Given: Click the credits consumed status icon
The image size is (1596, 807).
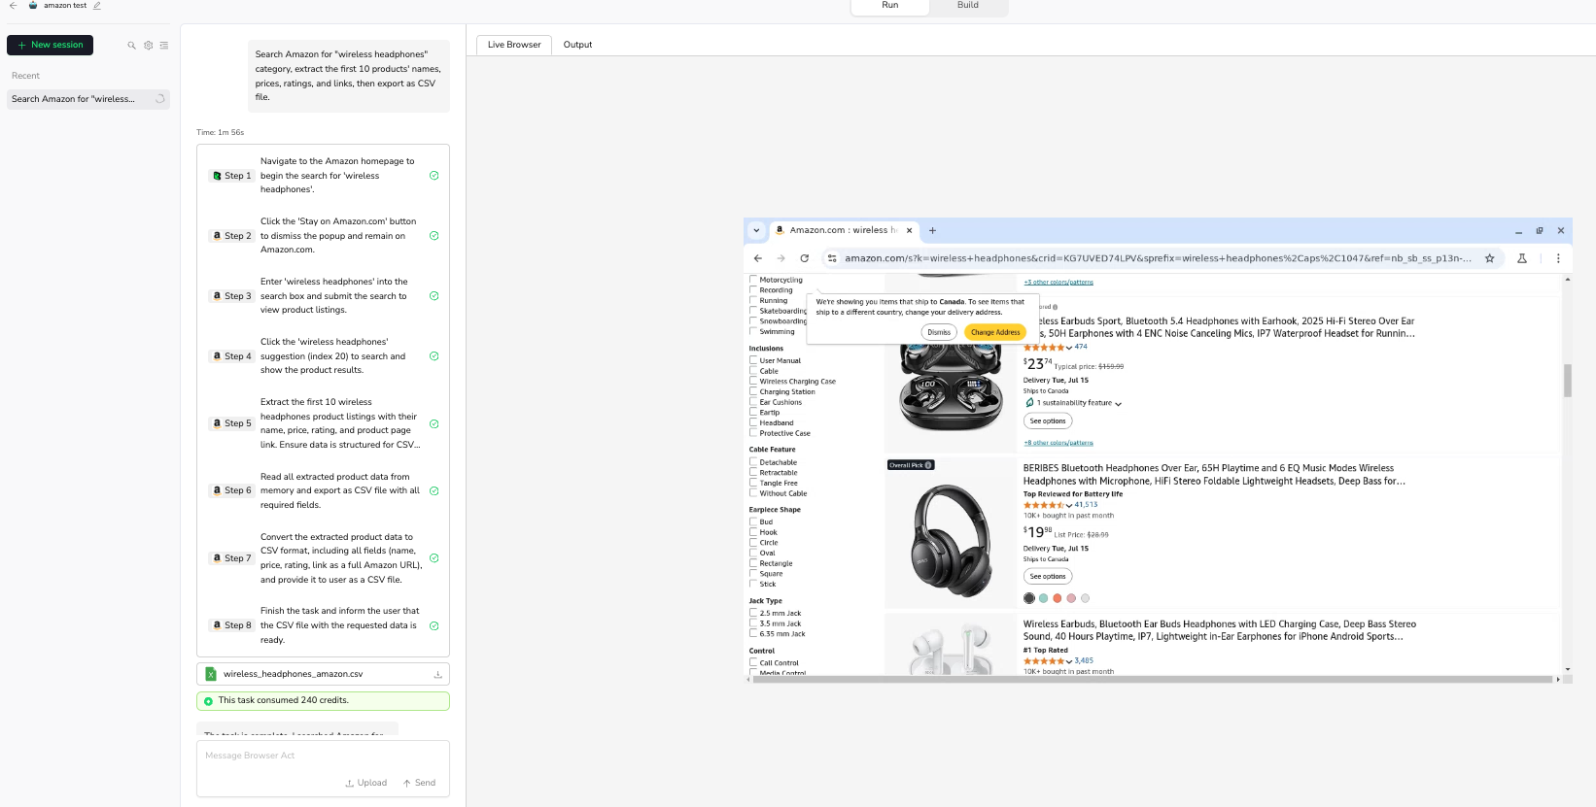Looking at the screenshot, I should coord(208,701).
